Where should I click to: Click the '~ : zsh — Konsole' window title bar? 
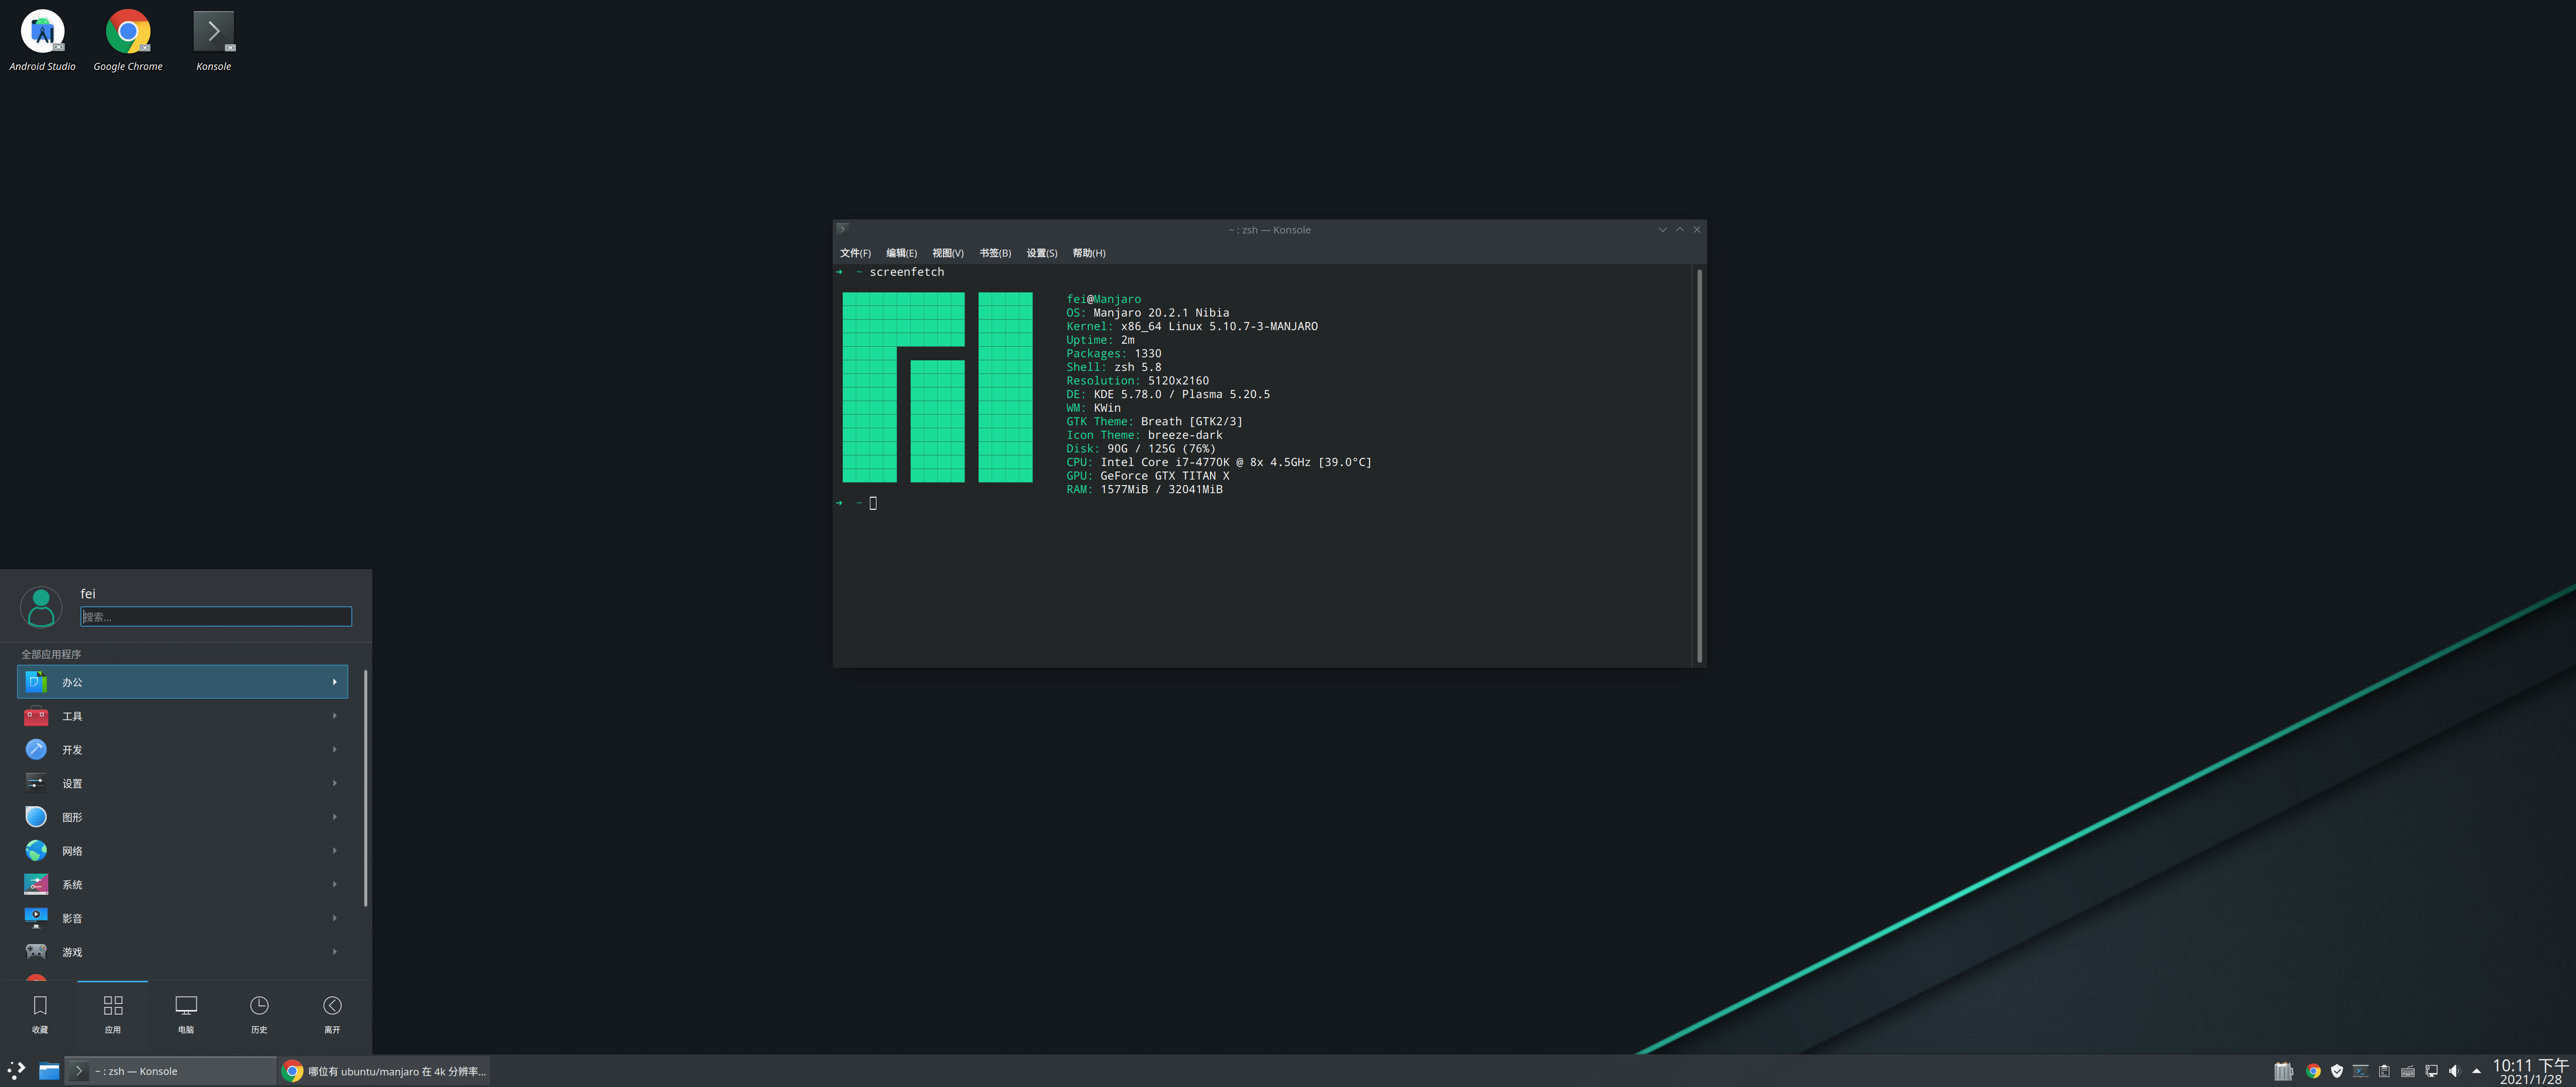point(1269,230)
